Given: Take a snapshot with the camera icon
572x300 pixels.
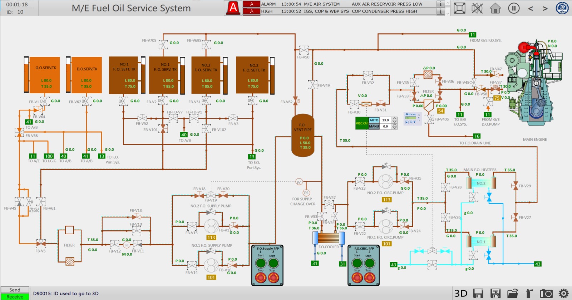Looking at the screenshot, I should [546, 294].
